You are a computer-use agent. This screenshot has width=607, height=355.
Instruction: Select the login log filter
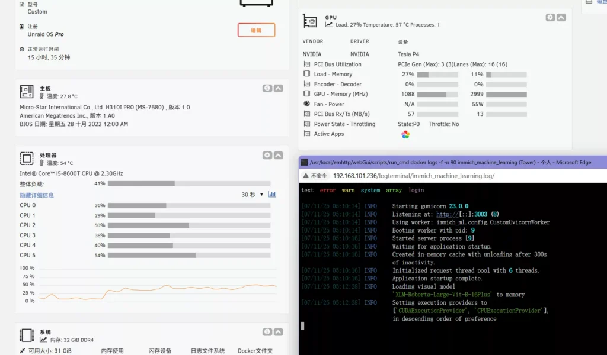pos(416,191)
